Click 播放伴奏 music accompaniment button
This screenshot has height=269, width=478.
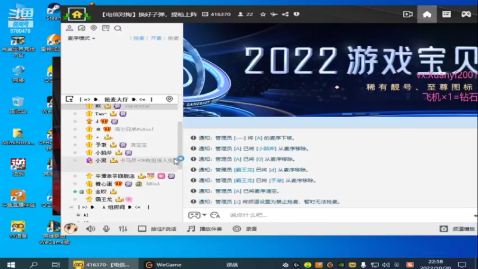point(204,229)
